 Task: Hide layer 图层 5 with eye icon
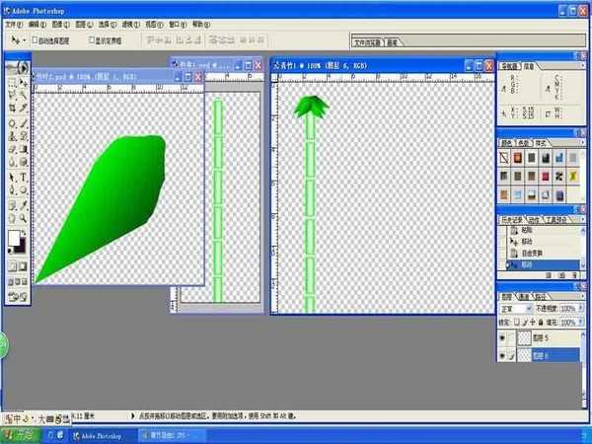503,335
